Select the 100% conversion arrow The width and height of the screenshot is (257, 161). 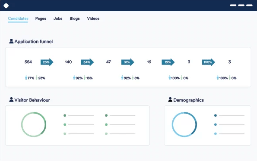click(208, 62)
